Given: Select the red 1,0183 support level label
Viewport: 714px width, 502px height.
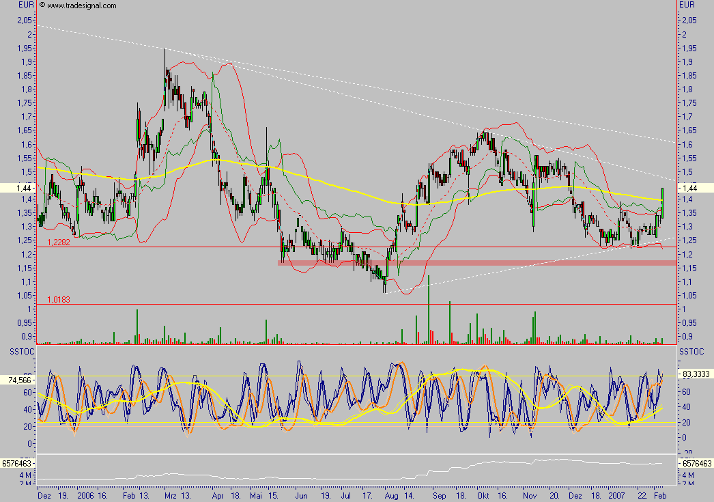Looking at the screenshot, I should 58,300.
